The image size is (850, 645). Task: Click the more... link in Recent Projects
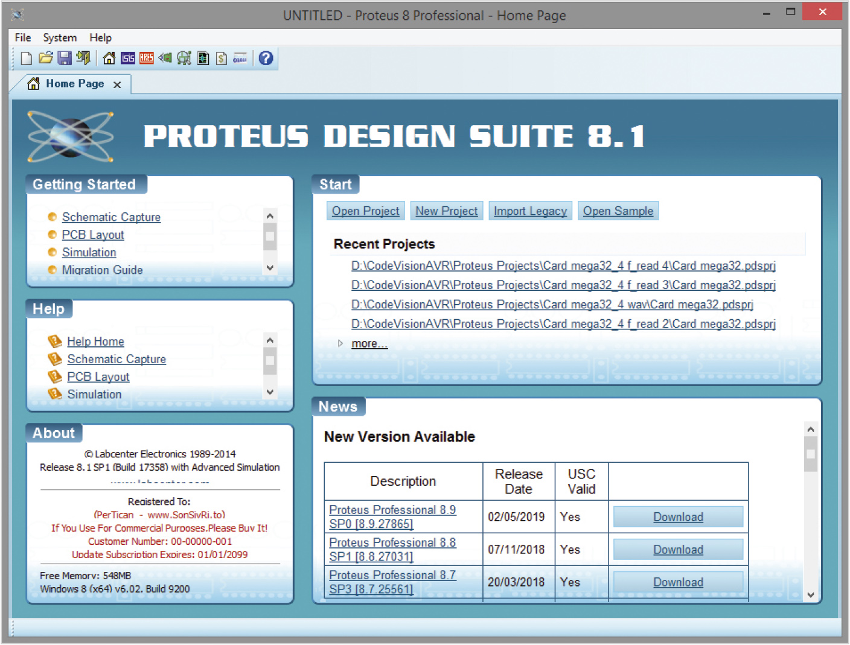[369, 343]
